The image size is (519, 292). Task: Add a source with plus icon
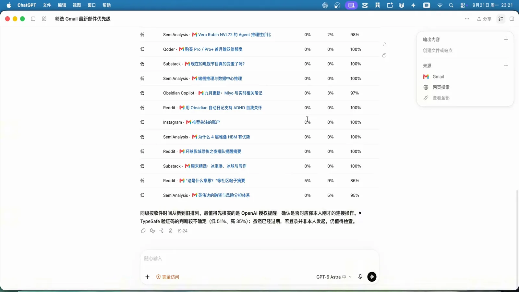tap(506, 66)
